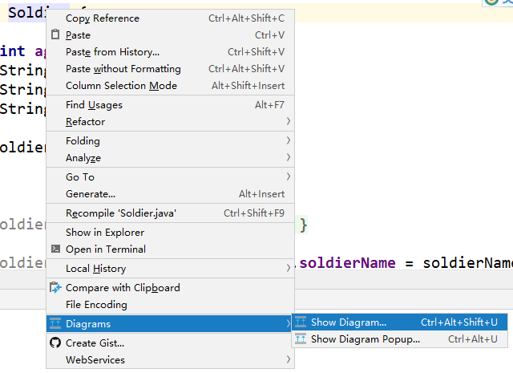Toggle Column Selection Mode

121,86
